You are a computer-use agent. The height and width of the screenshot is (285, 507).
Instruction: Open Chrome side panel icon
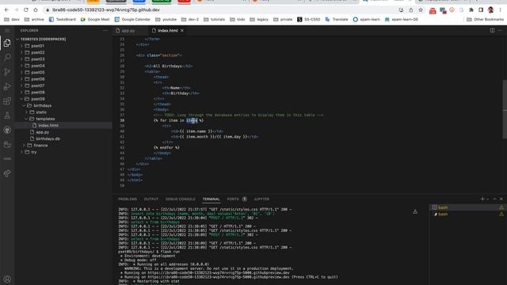coord(481,10)
